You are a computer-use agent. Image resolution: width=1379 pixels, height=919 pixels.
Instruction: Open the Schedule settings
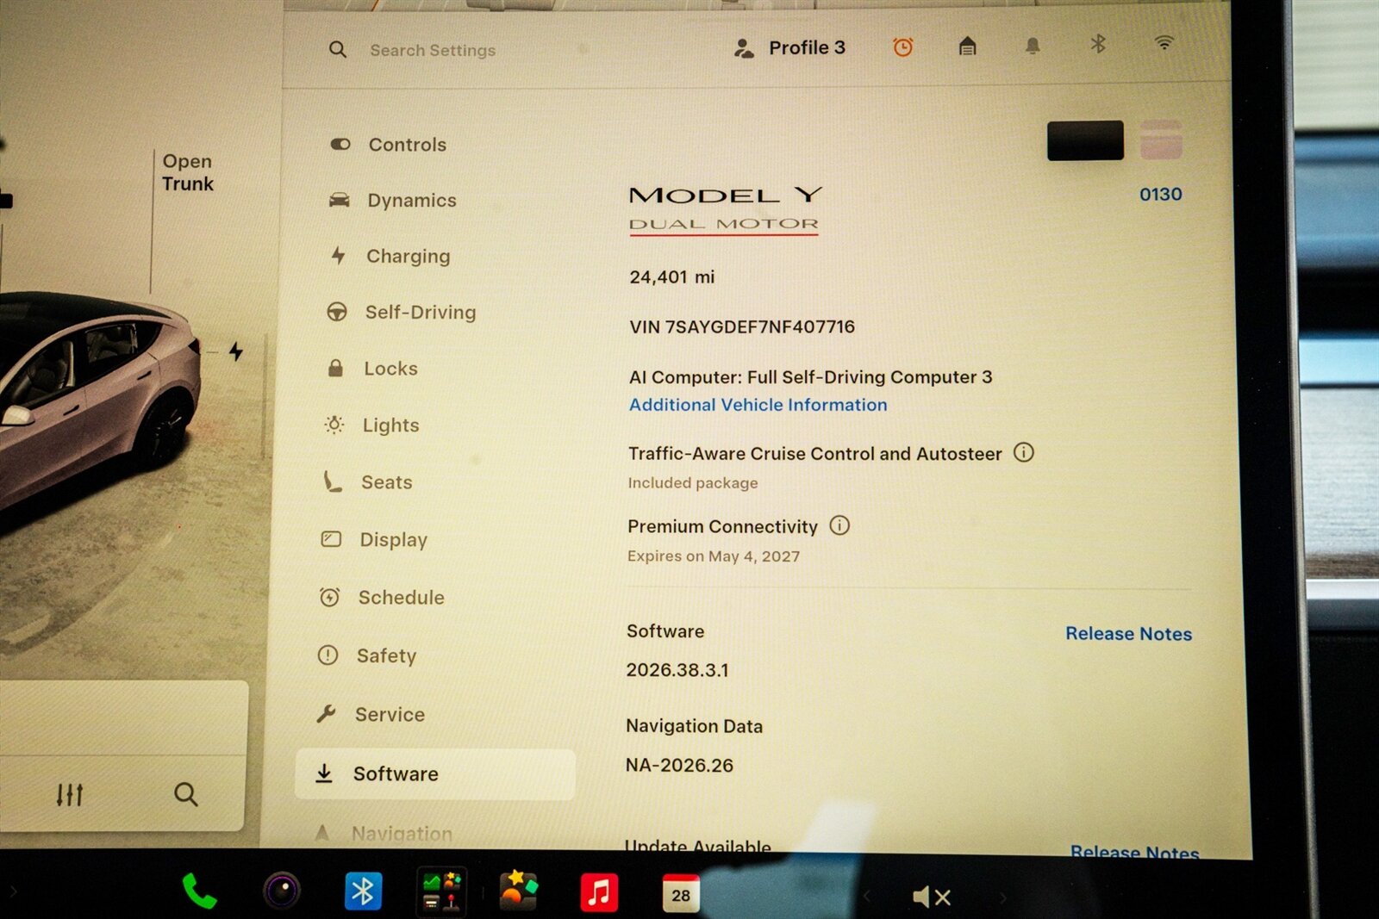pyautogui.click(x=382, y=597)
